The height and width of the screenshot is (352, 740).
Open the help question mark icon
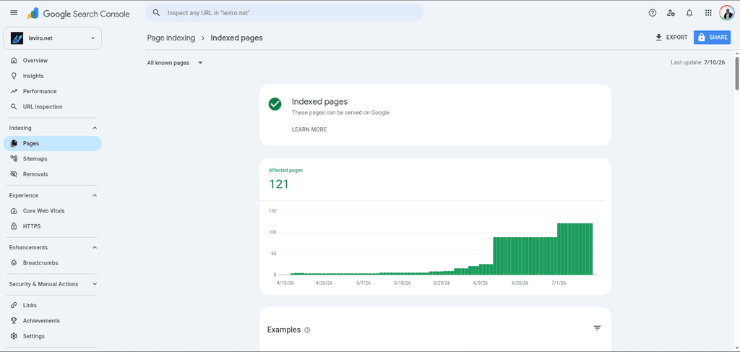coord(653,13)
